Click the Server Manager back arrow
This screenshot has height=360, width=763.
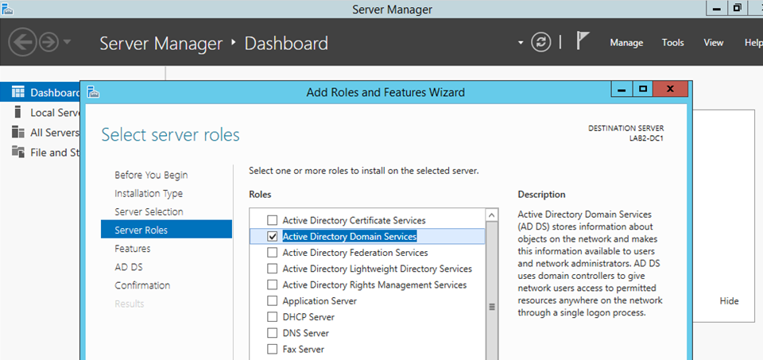[22, 43]
